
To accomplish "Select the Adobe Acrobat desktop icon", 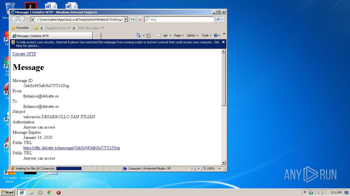I will [x=30, y=6].
